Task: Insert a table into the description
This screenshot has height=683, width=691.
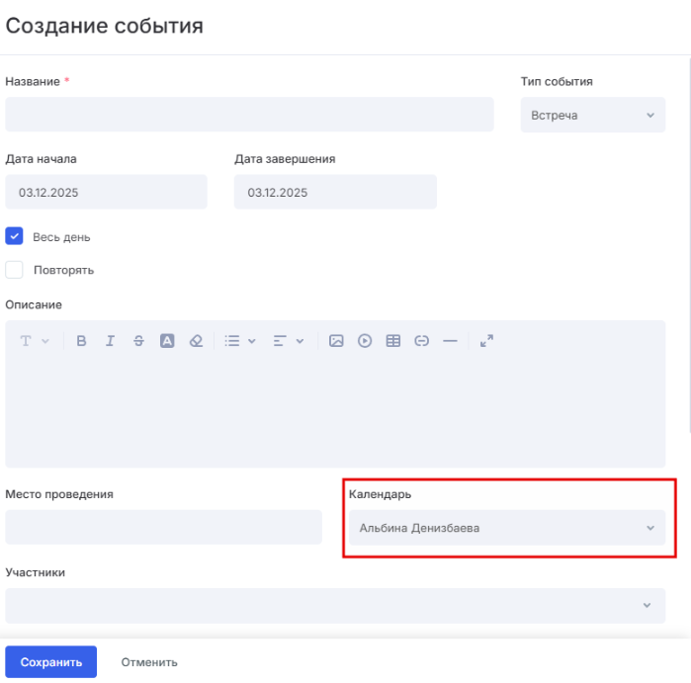Action: pyautogui.click(x=393, y=341)
